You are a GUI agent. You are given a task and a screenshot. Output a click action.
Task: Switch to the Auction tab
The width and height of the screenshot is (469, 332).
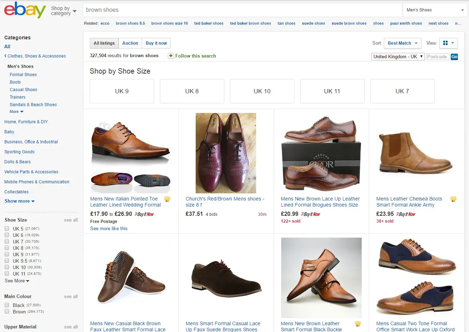(130, 43)
